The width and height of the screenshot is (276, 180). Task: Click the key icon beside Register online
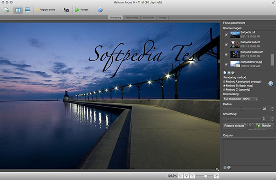tap(37, 10)
